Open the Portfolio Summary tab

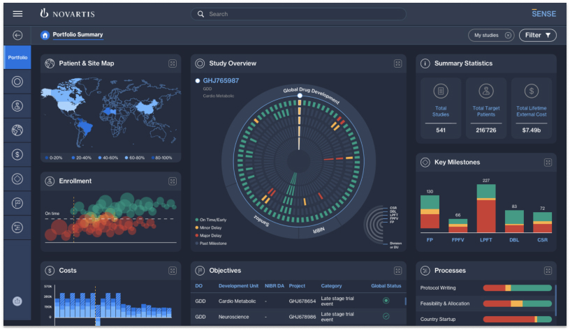pos(78,35)
